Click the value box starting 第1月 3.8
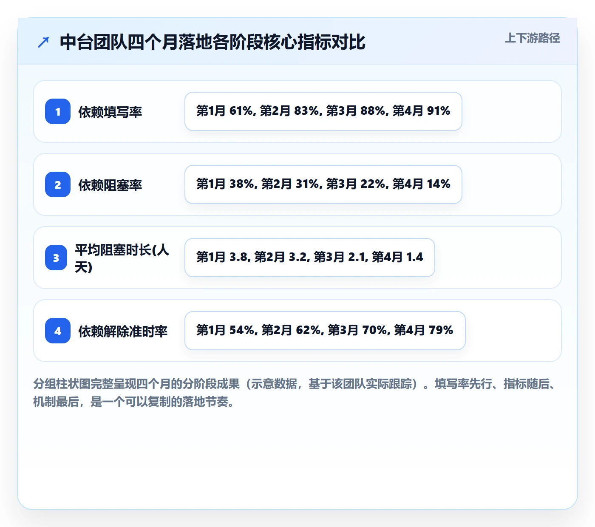 tap(310, 258)
